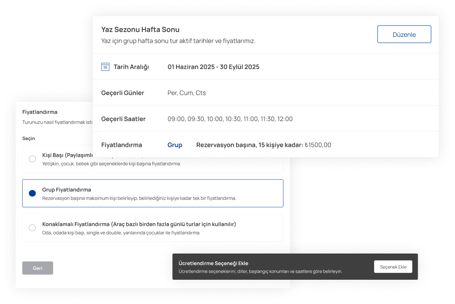The height and width of the screenshot is (304, 455).
Task: Click the date range 01 Haziran 2025 - 30 Eylül 2025
Action: point(213,67)
